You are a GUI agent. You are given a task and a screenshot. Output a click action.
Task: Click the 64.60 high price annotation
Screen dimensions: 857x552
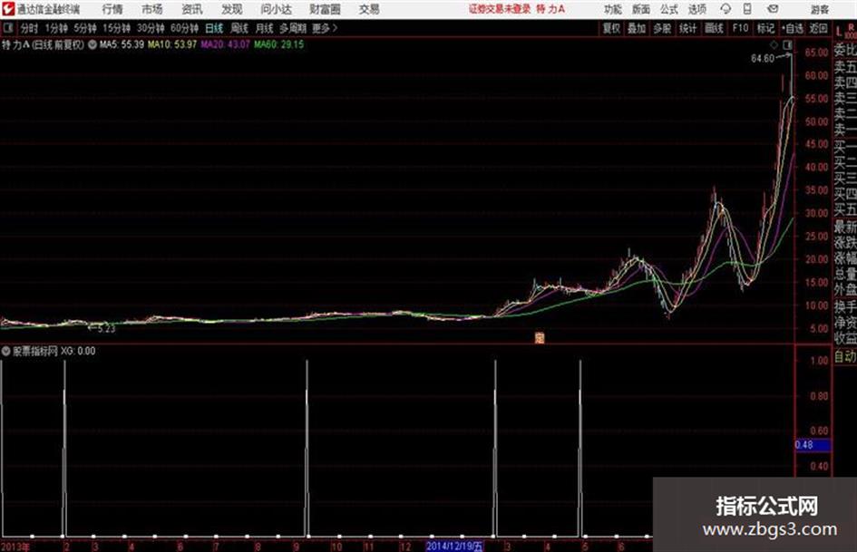pyautogui.click(x=763, y=59)
